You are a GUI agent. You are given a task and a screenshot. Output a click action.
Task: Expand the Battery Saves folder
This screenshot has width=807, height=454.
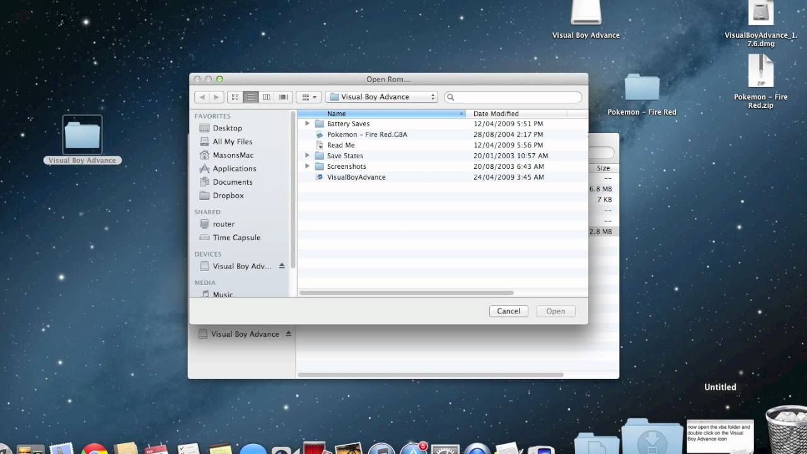point(307,124)
